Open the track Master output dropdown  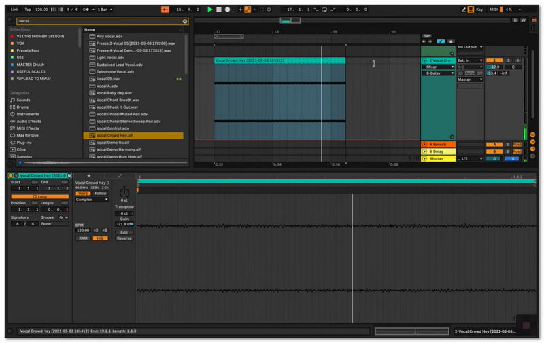click(470, 79)
